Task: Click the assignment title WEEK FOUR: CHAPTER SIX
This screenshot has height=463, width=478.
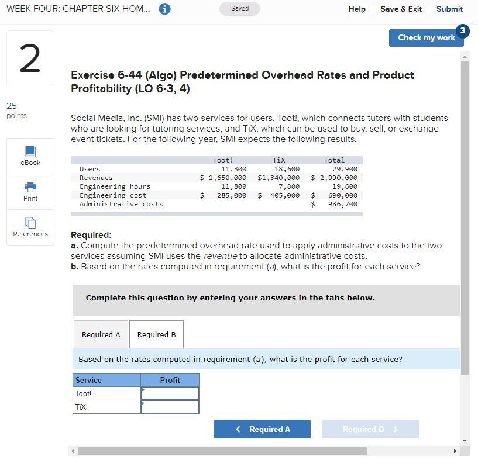Action: pos(78,9)
